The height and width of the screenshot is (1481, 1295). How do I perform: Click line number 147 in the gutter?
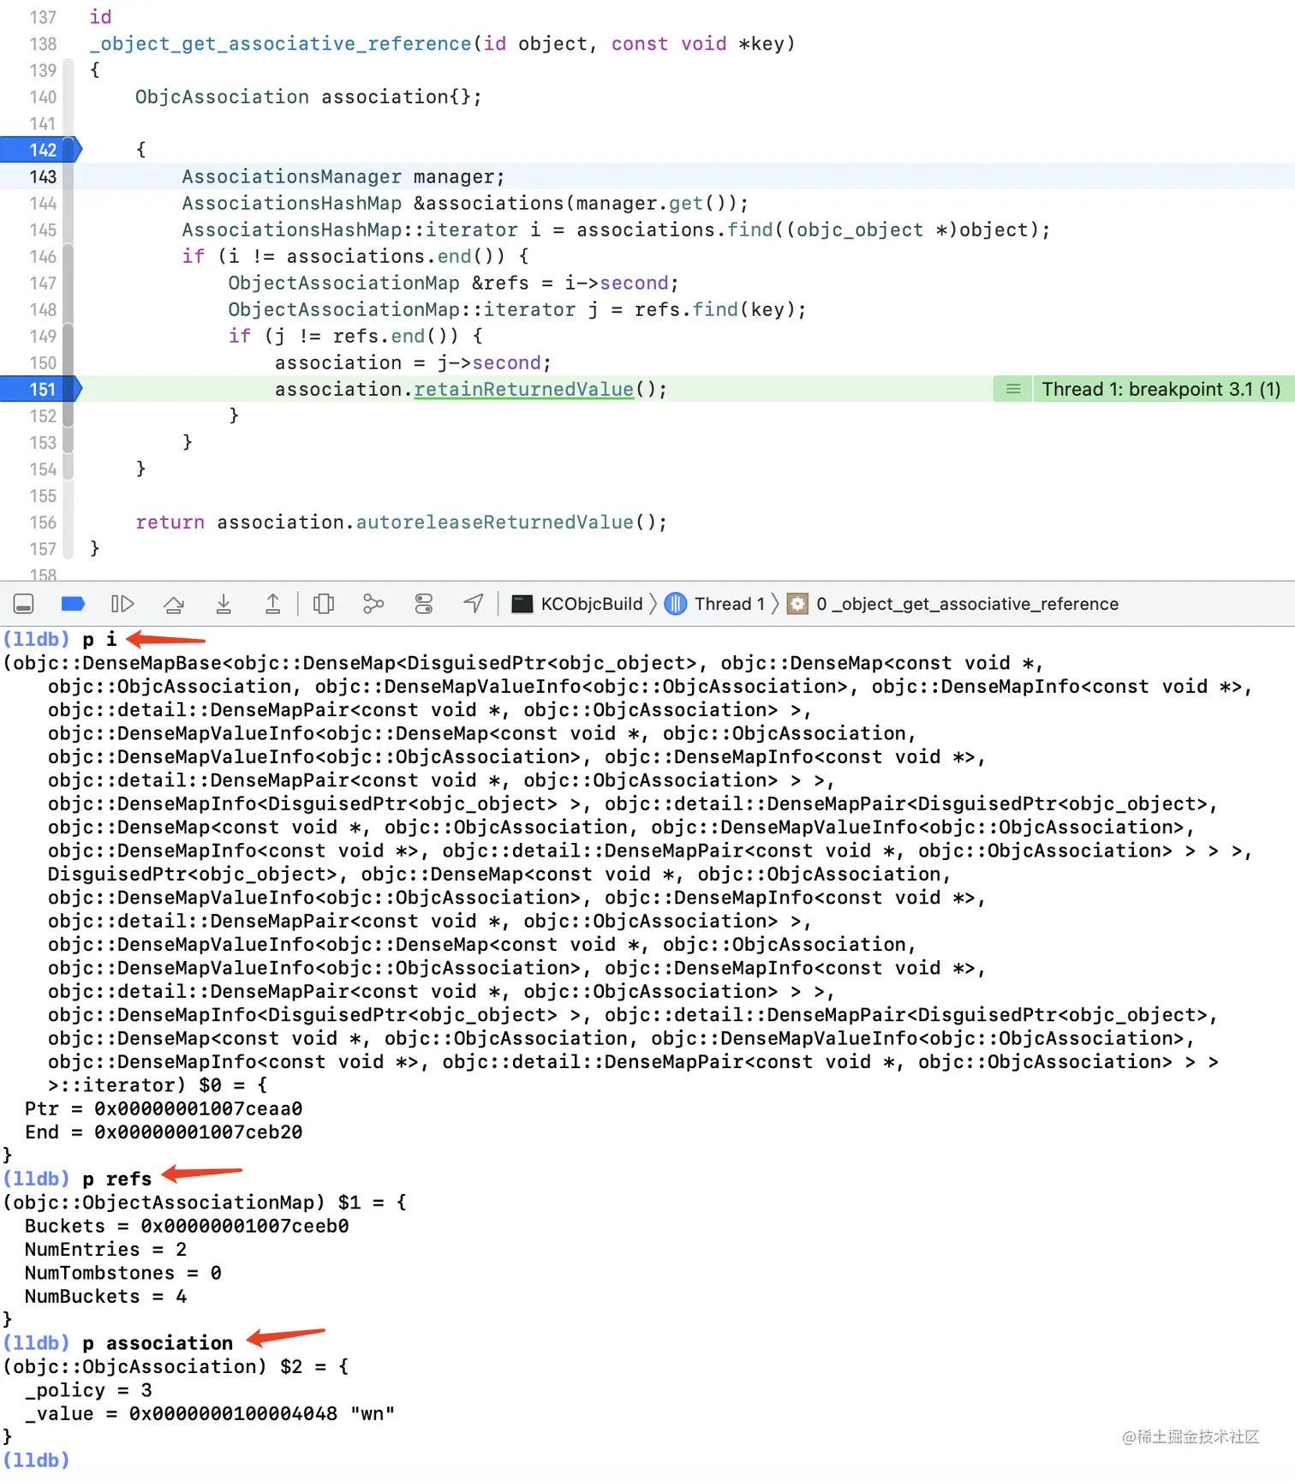click(x=43, y=284)
